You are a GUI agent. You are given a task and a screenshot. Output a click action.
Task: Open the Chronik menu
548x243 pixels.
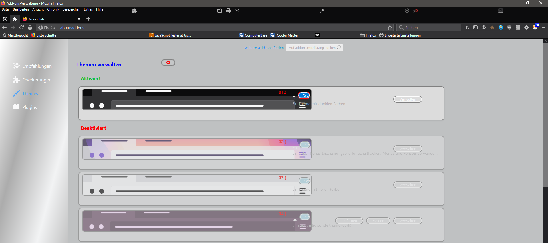tap(53, 9)
